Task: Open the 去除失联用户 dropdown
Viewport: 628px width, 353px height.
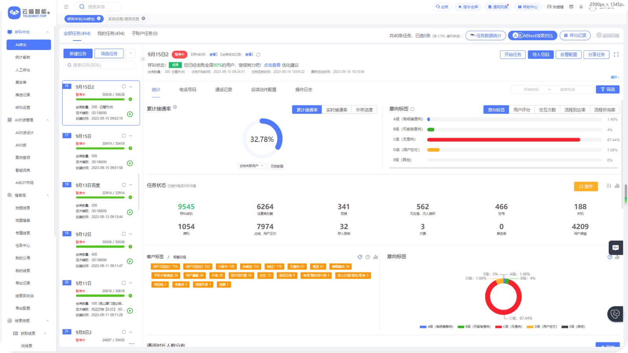Action: (x=251, y=166)
